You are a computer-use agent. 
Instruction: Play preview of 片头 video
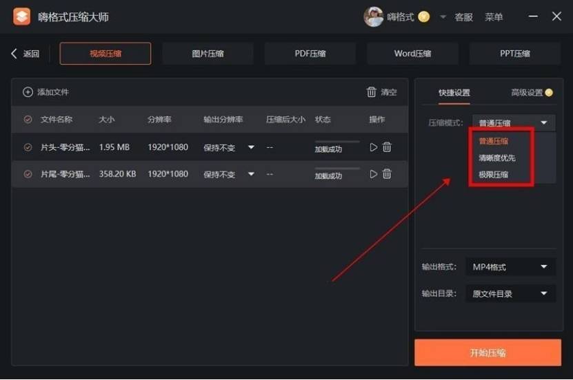click(x=373, y=147)
